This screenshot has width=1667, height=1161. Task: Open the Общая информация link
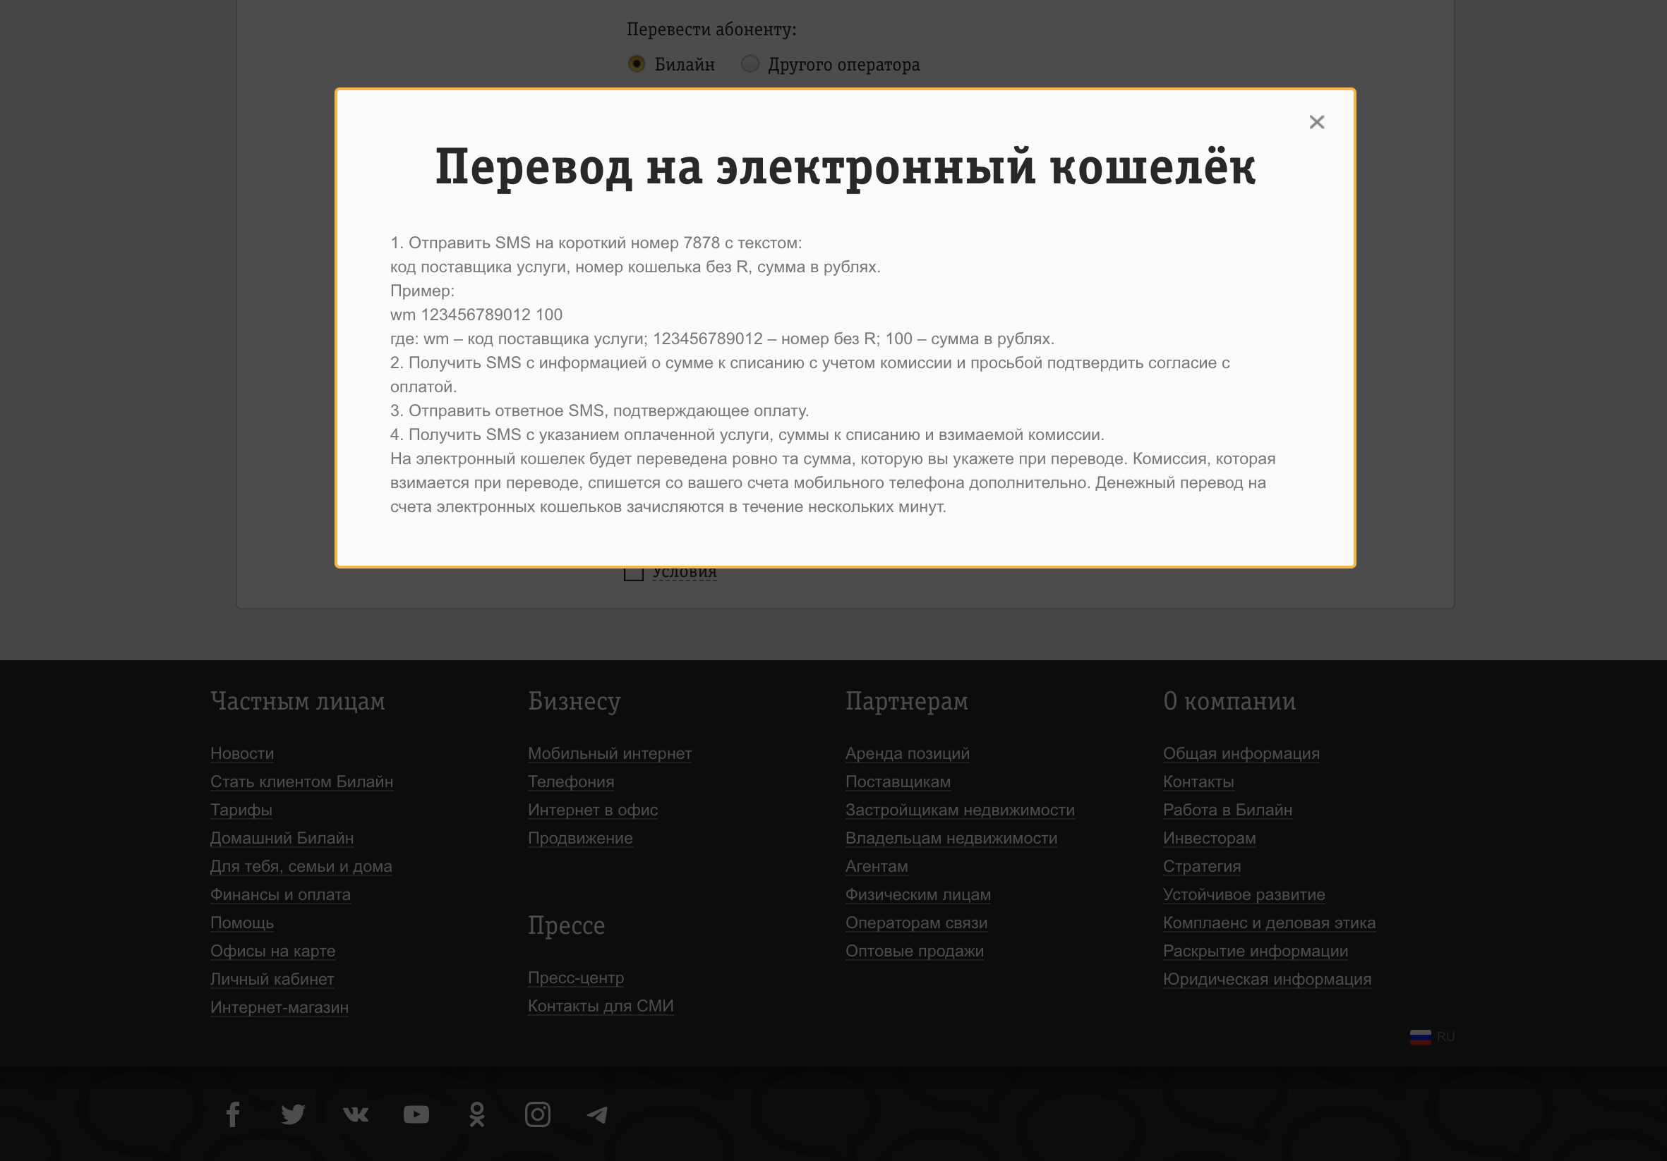coord(1241,753)
